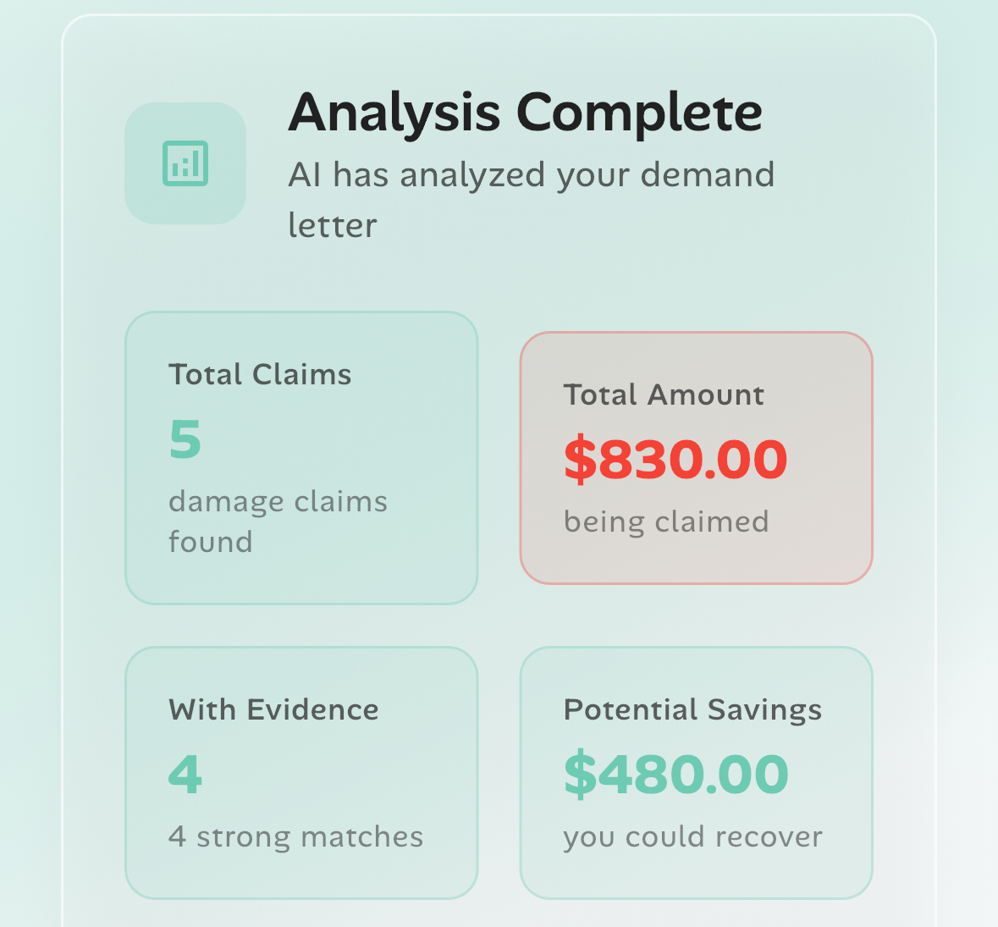The image size is (998, 927).
Task: Select the Total Claims label
Action: pos(261,373)
